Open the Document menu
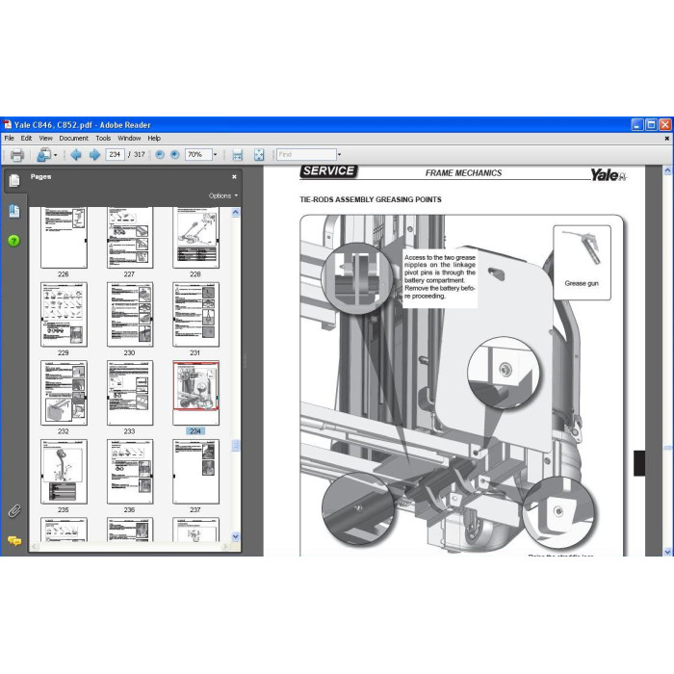 pos(73,138)
